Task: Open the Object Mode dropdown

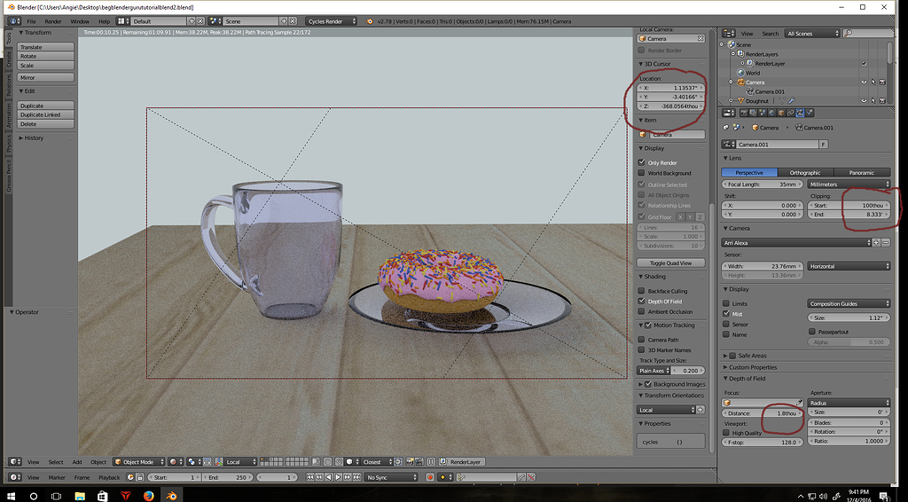Action: (x=138, y=461)
